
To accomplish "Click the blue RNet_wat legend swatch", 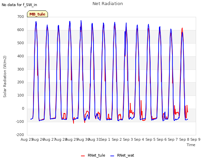I will coord(112,156).
